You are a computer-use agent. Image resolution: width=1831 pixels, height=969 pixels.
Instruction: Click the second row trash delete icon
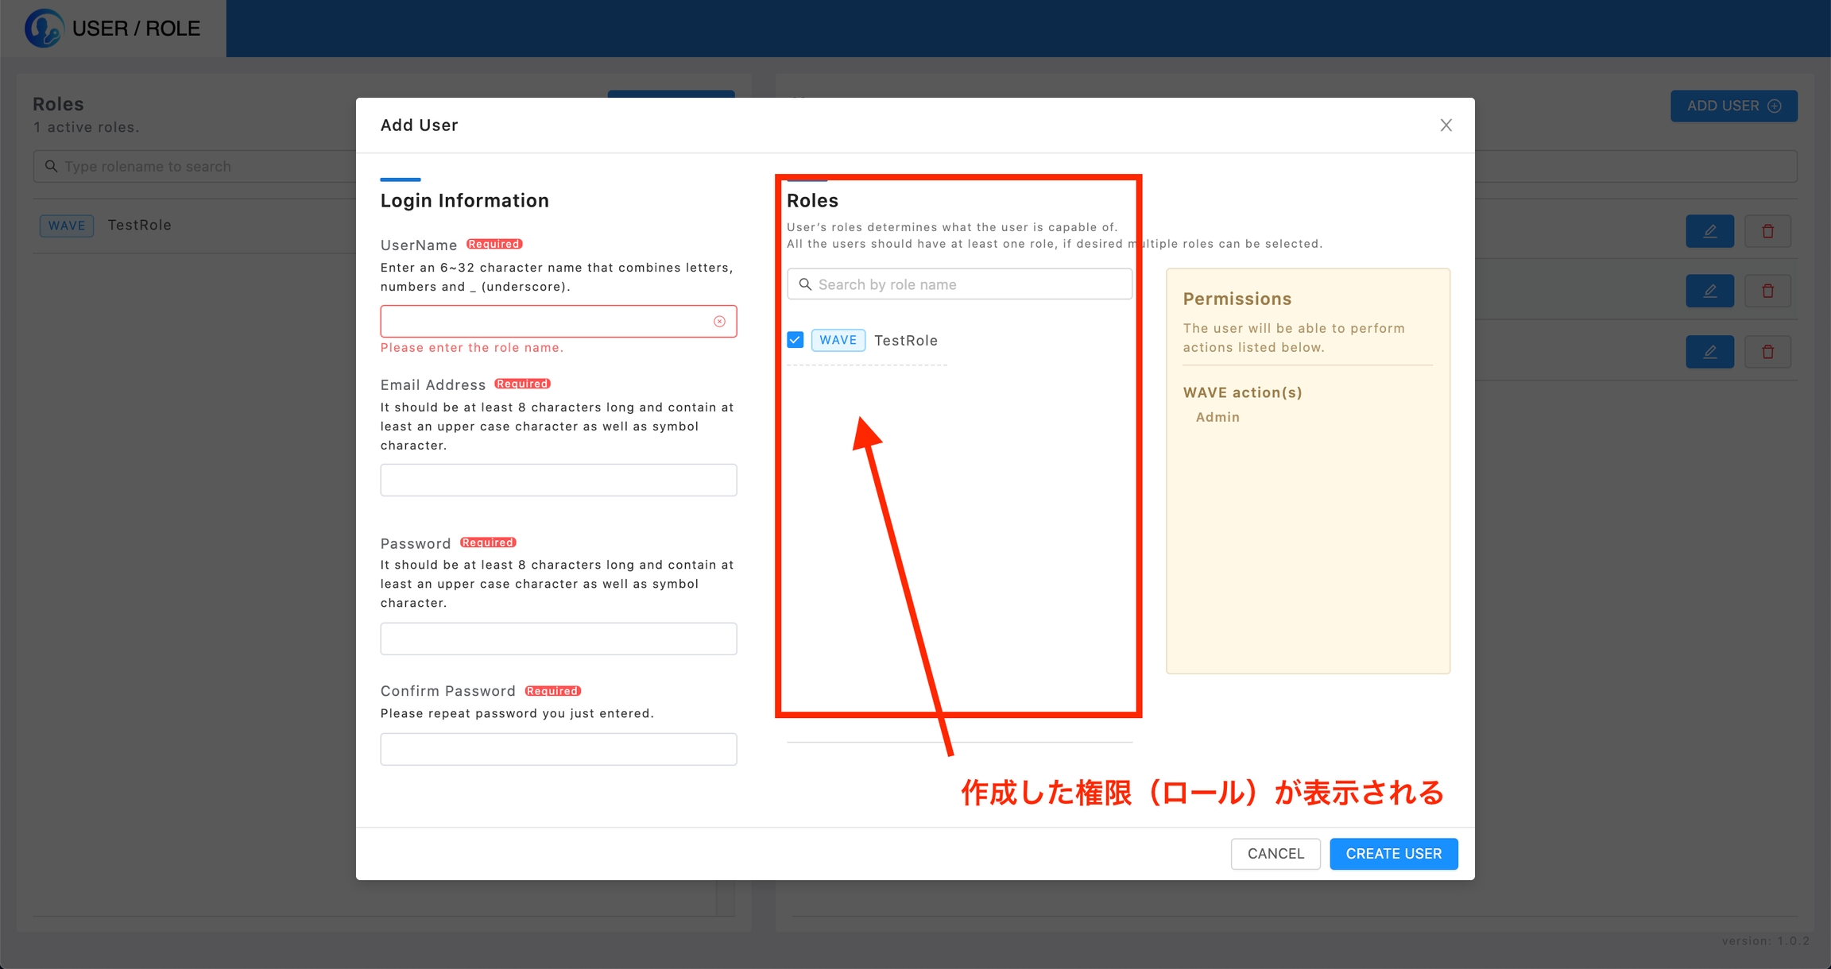pos(1767,291)
